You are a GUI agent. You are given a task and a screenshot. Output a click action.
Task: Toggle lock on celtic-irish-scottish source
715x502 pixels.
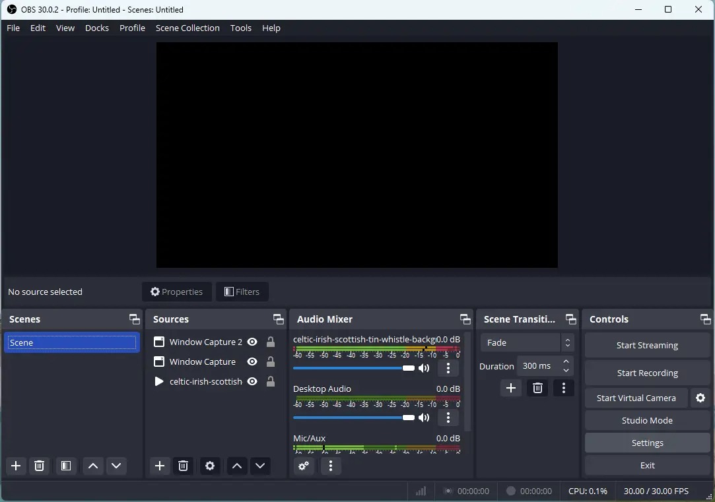coord(271,381)
